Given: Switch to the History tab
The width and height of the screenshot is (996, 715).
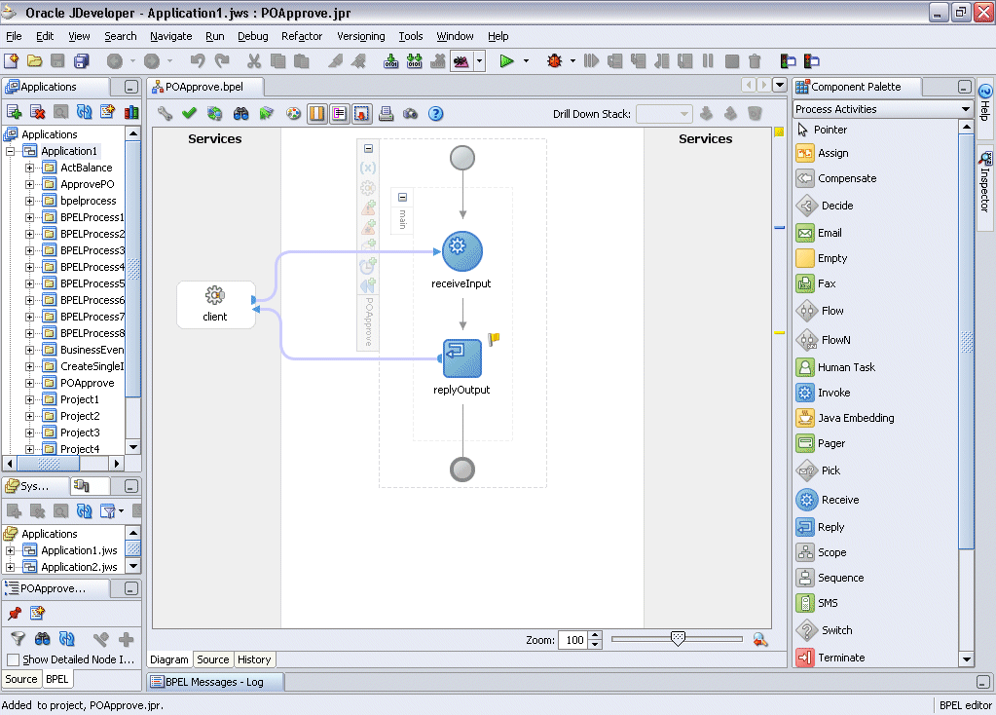Looking at the screenshot, I should coord(254,659).
